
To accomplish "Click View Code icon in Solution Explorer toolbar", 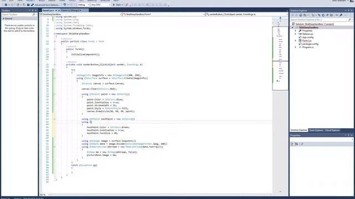I will [x=337, y=15].
